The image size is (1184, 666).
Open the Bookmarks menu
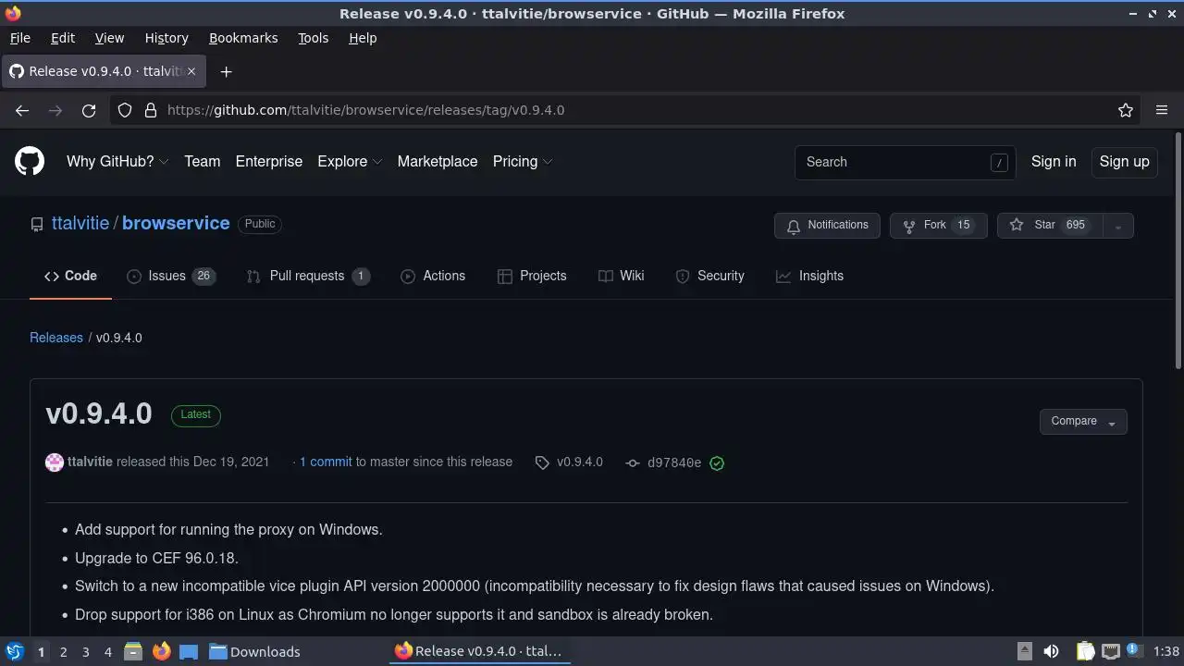coord(243,38)
